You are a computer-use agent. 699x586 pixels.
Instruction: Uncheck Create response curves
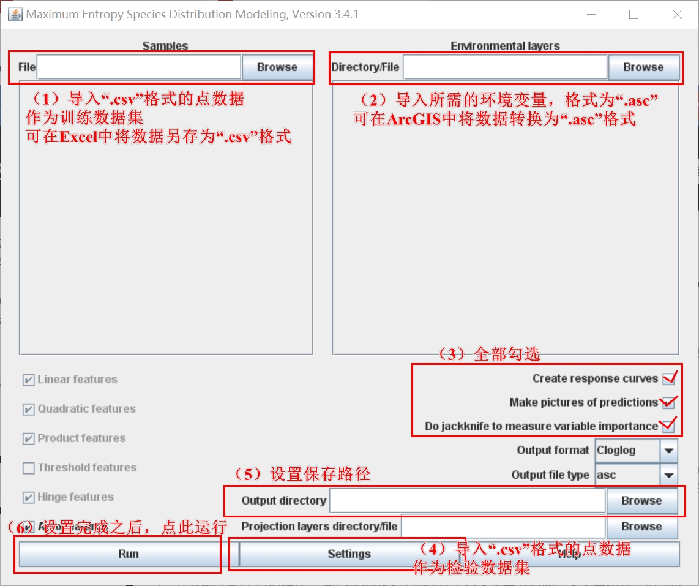pyautogui.click(x=668, y=378)
